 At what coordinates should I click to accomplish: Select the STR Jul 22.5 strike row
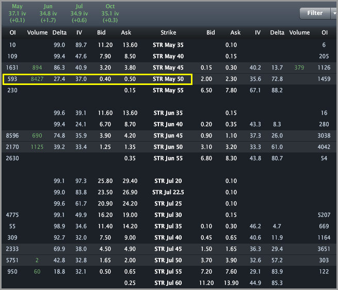pos(169,192)
